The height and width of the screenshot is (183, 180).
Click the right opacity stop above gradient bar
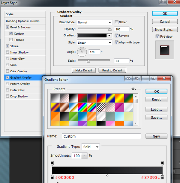(162, 163)
